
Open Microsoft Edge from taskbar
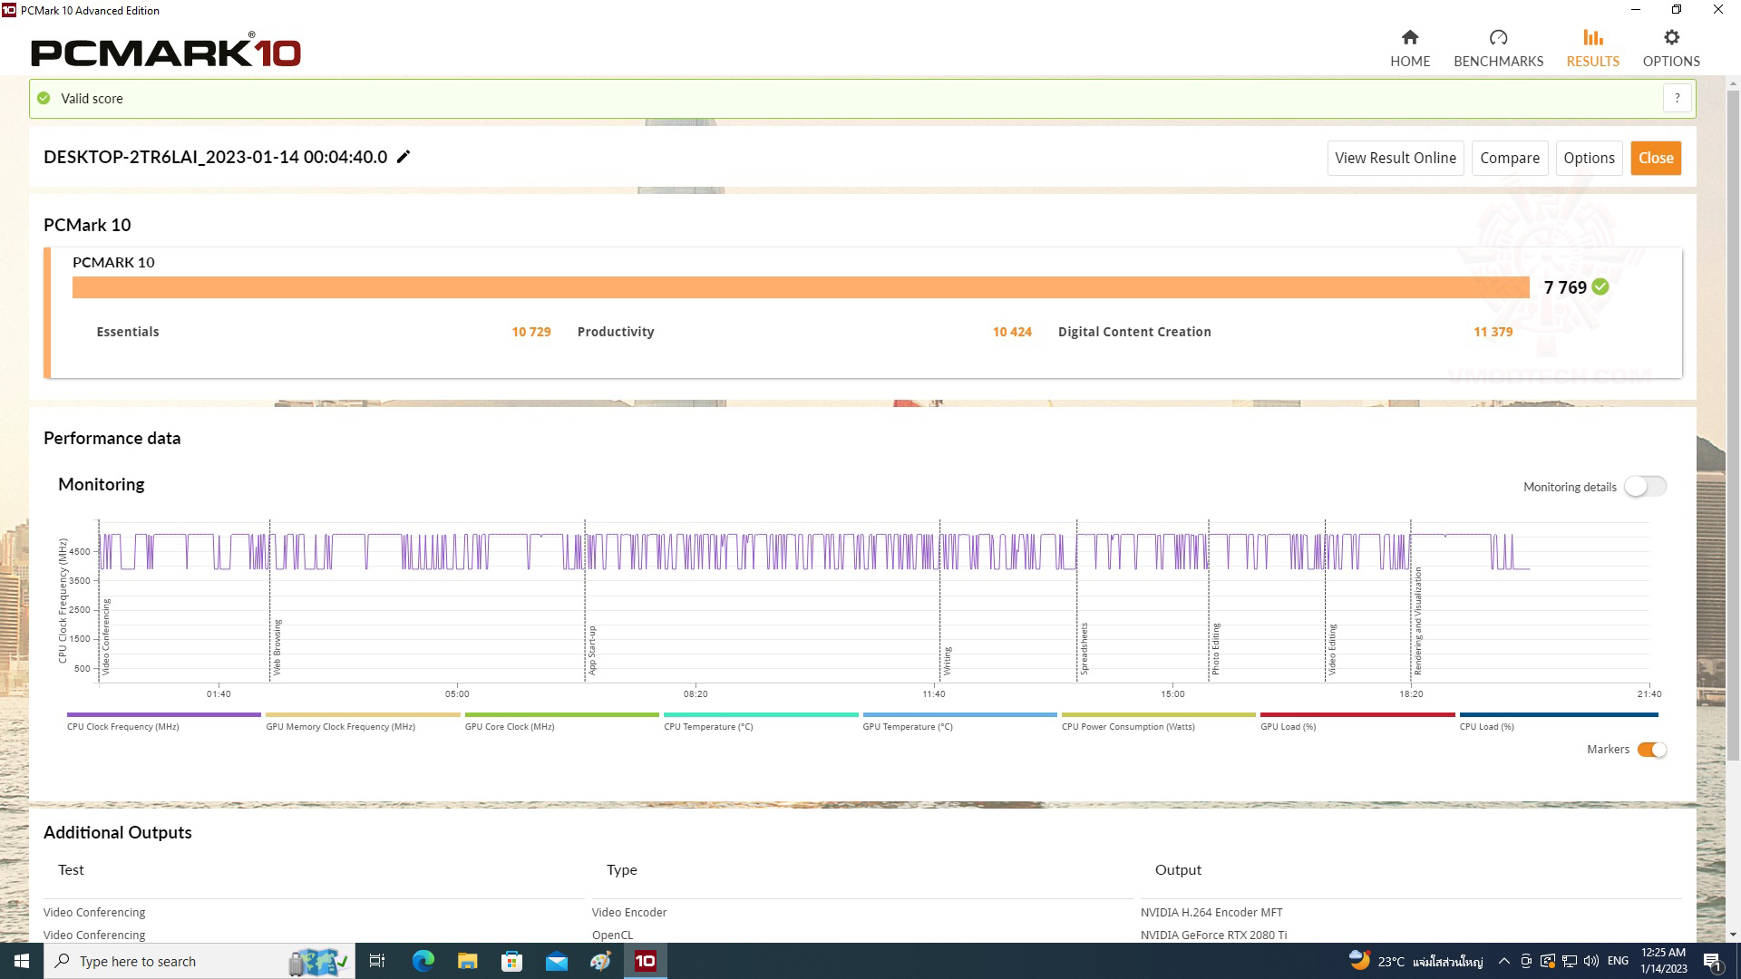point(423,961)
